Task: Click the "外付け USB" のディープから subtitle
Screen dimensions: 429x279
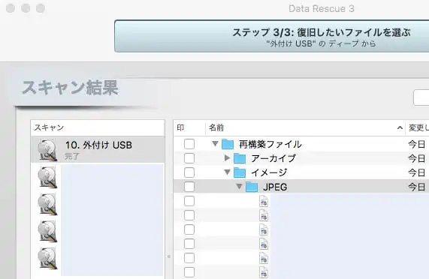Action: (322, 43)
